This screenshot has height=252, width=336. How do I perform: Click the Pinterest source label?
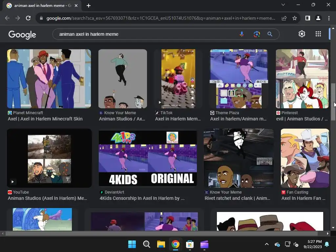pyautogui.click(x=289, y=113)
